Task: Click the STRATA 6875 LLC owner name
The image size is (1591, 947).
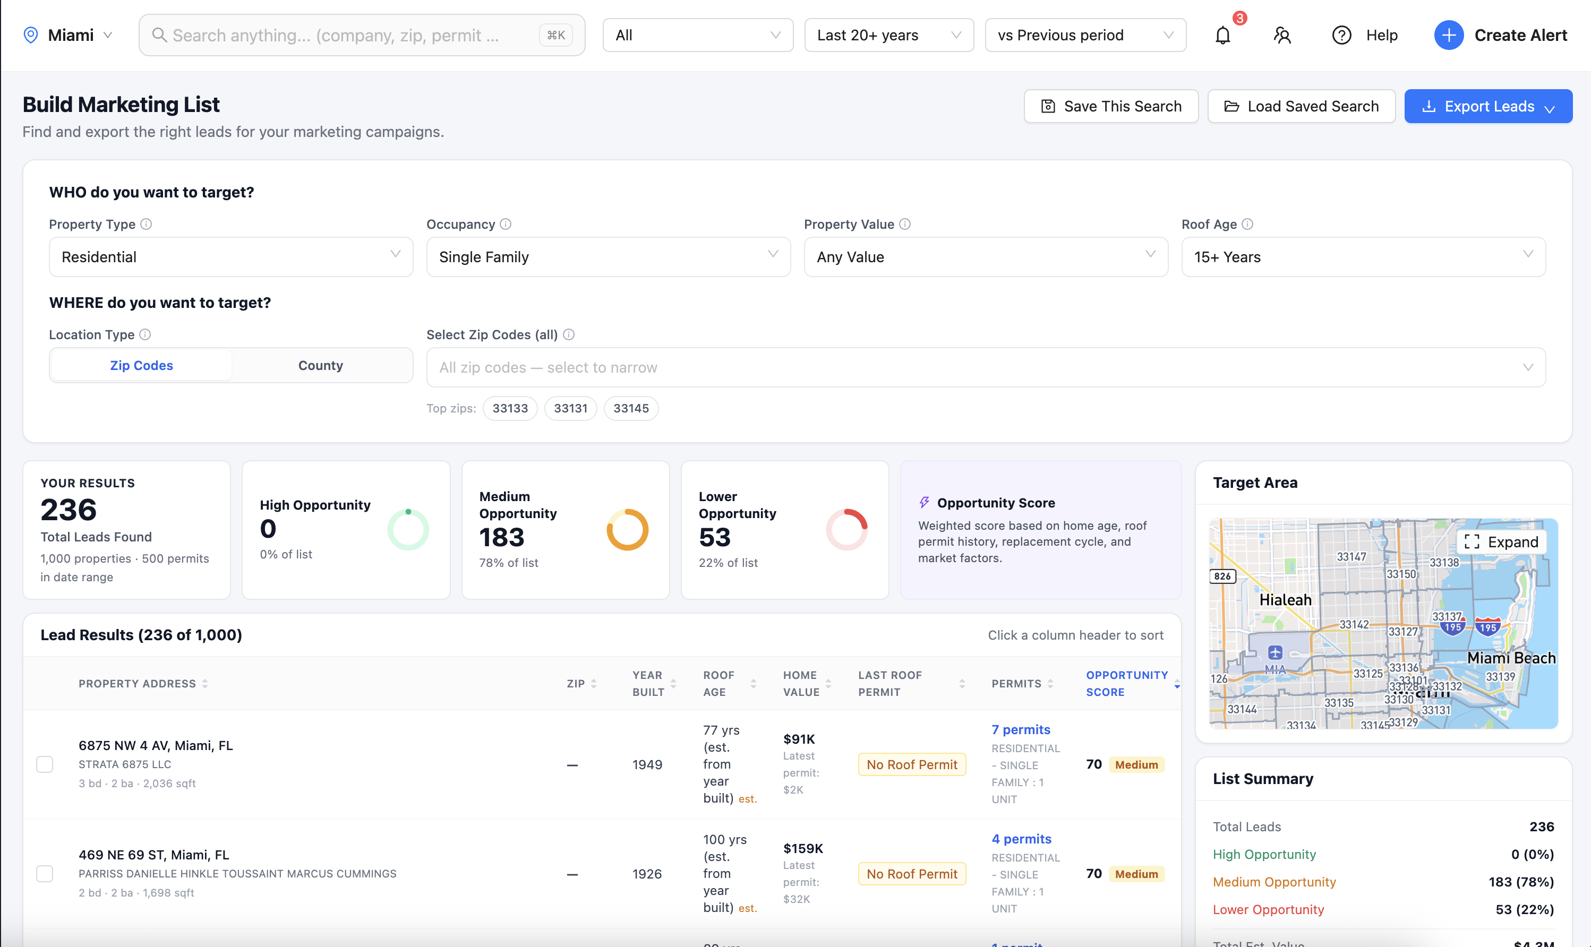Action: tap(125, 764)
